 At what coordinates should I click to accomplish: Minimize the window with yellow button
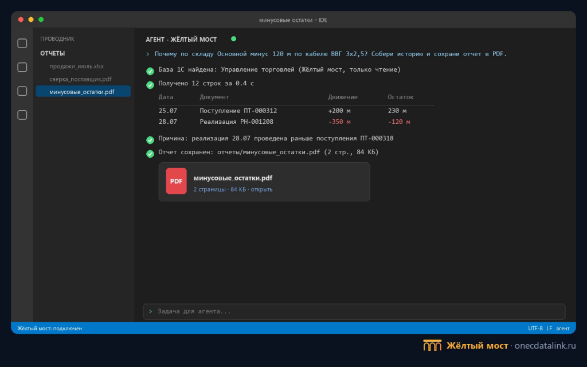(31, 19)
